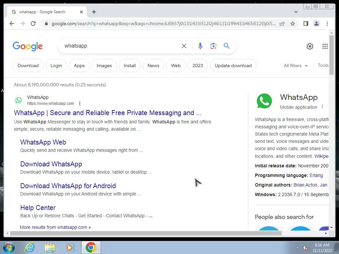Open the Brian Acton author link
The image size is (339, 254).
306,185
